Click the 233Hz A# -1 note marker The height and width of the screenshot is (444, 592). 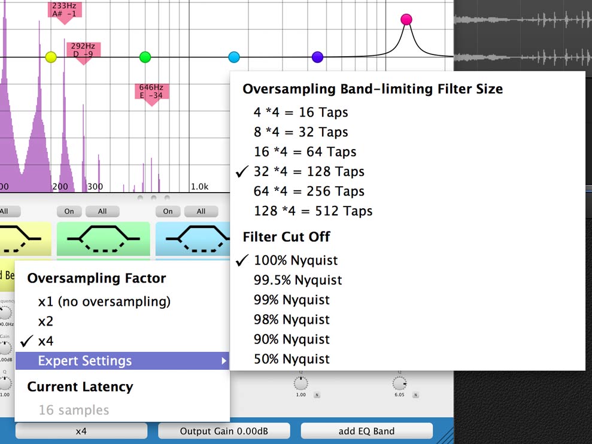[x=64, y=9]
